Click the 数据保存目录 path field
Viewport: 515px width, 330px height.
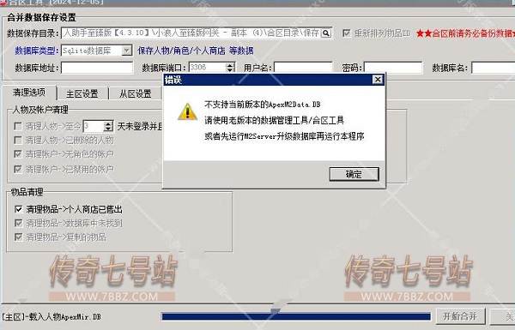pos(191,33)
